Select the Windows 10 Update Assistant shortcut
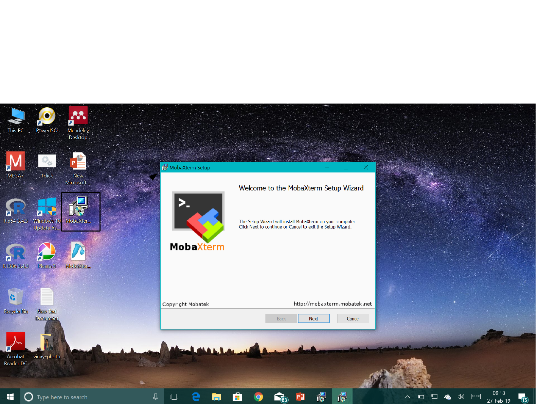This screenshot has height=404, width=539. tap(47, 214)
